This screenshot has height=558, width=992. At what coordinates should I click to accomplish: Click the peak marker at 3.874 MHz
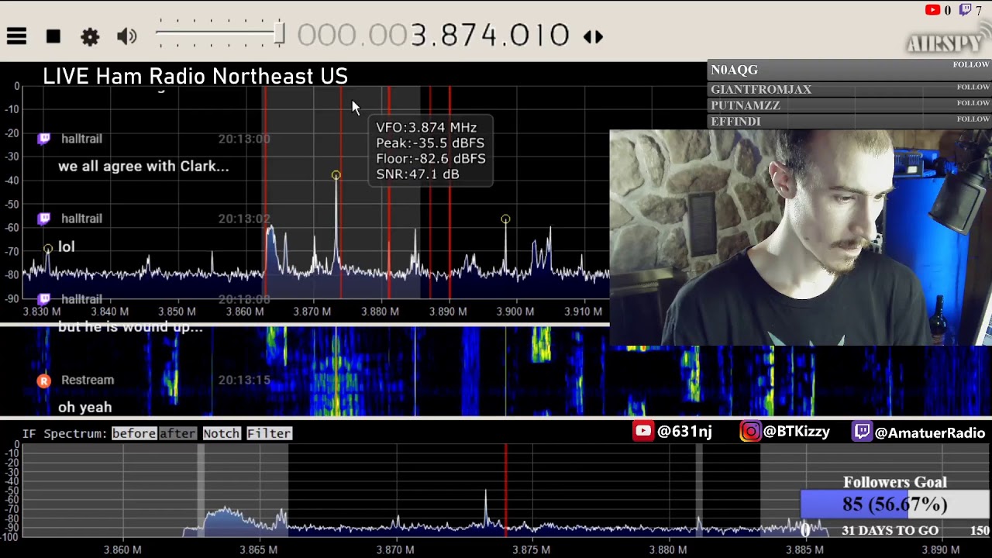coord(336,175)
